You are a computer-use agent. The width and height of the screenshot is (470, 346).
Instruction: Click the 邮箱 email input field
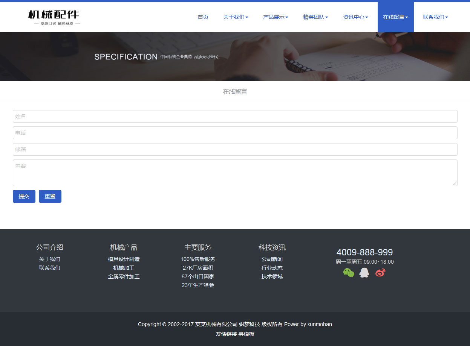pos(235,149)
